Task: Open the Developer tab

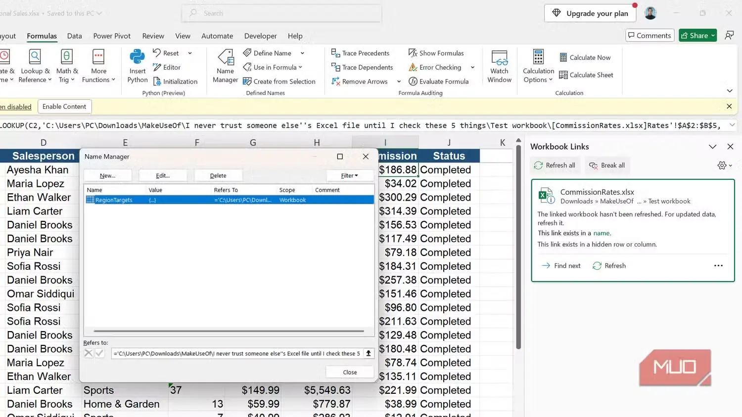Action: pos(260,36)
